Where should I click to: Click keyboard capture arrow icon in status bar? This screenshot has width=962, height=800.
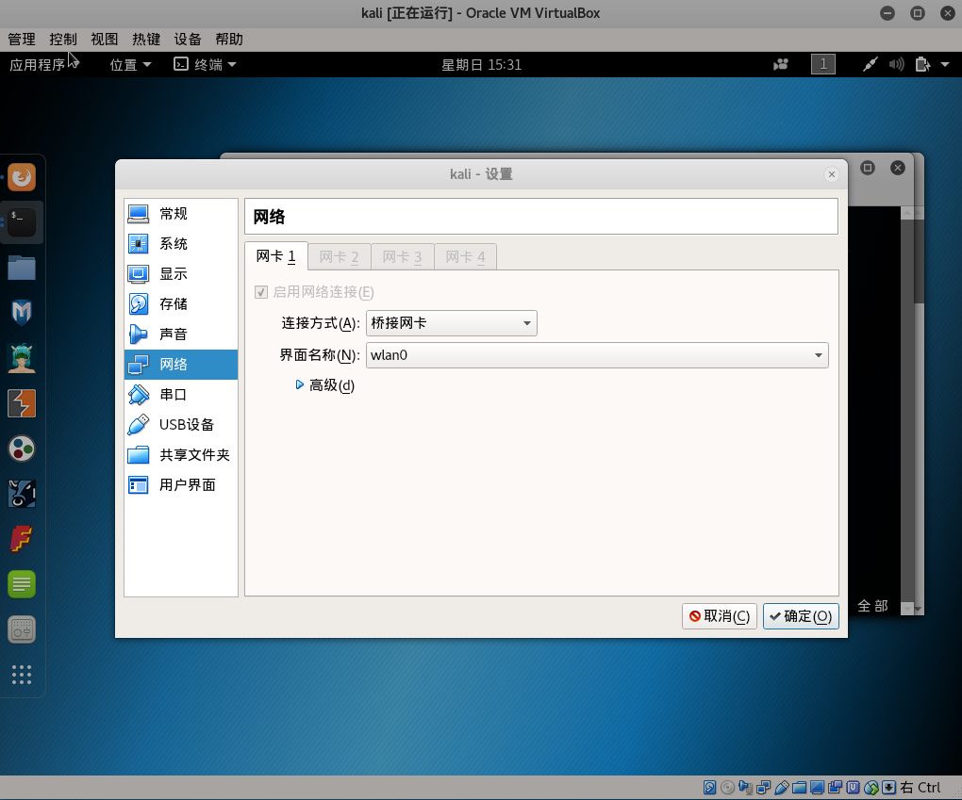(x=889, y=788)
